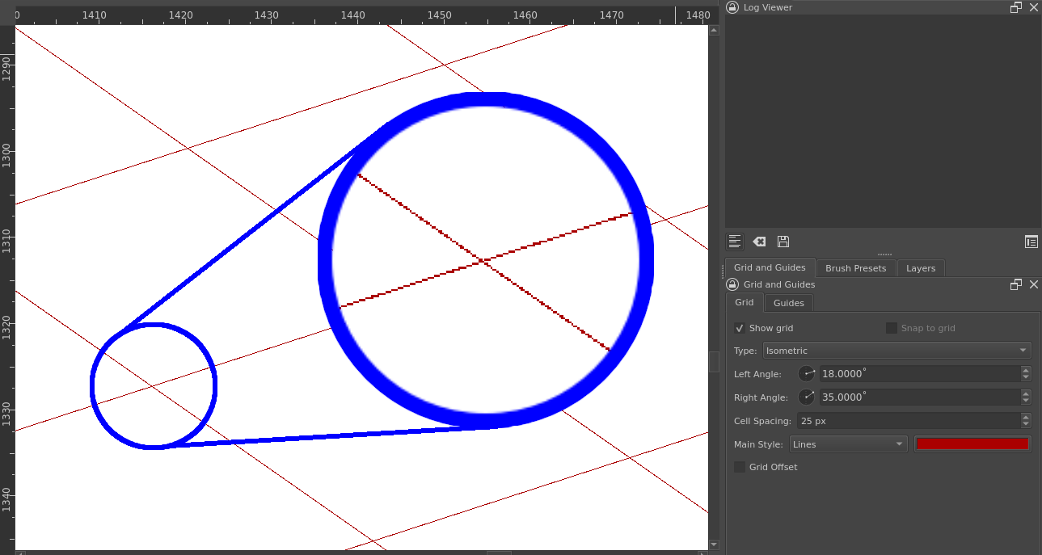Open the grid Type dropdown showing Isometric

pyautogui.click(x=897, y=351)
